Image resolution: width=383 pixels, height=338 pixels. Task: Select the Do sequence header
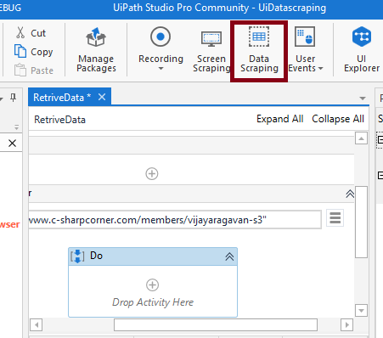[x=153, y=256]
